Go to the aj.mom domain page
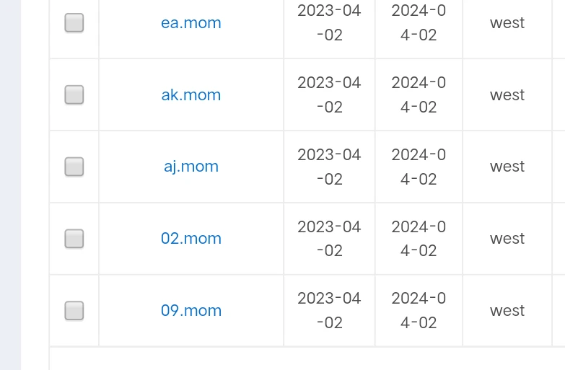565x370 pixels. [191, 167]
